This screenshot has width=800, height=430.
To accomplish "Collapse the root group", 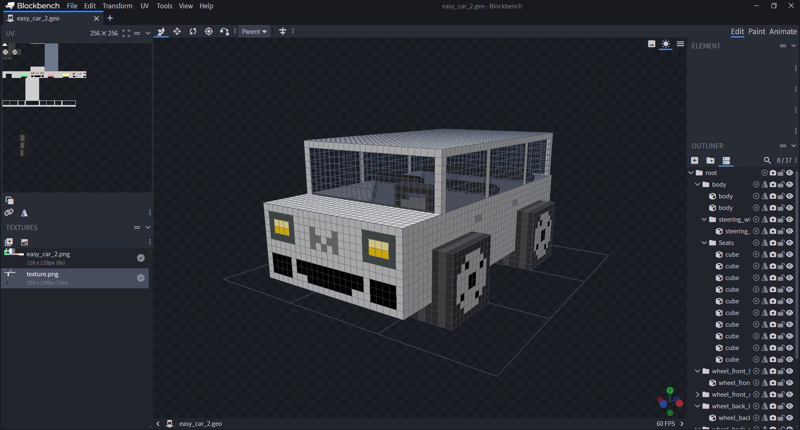I will [691, 173].
